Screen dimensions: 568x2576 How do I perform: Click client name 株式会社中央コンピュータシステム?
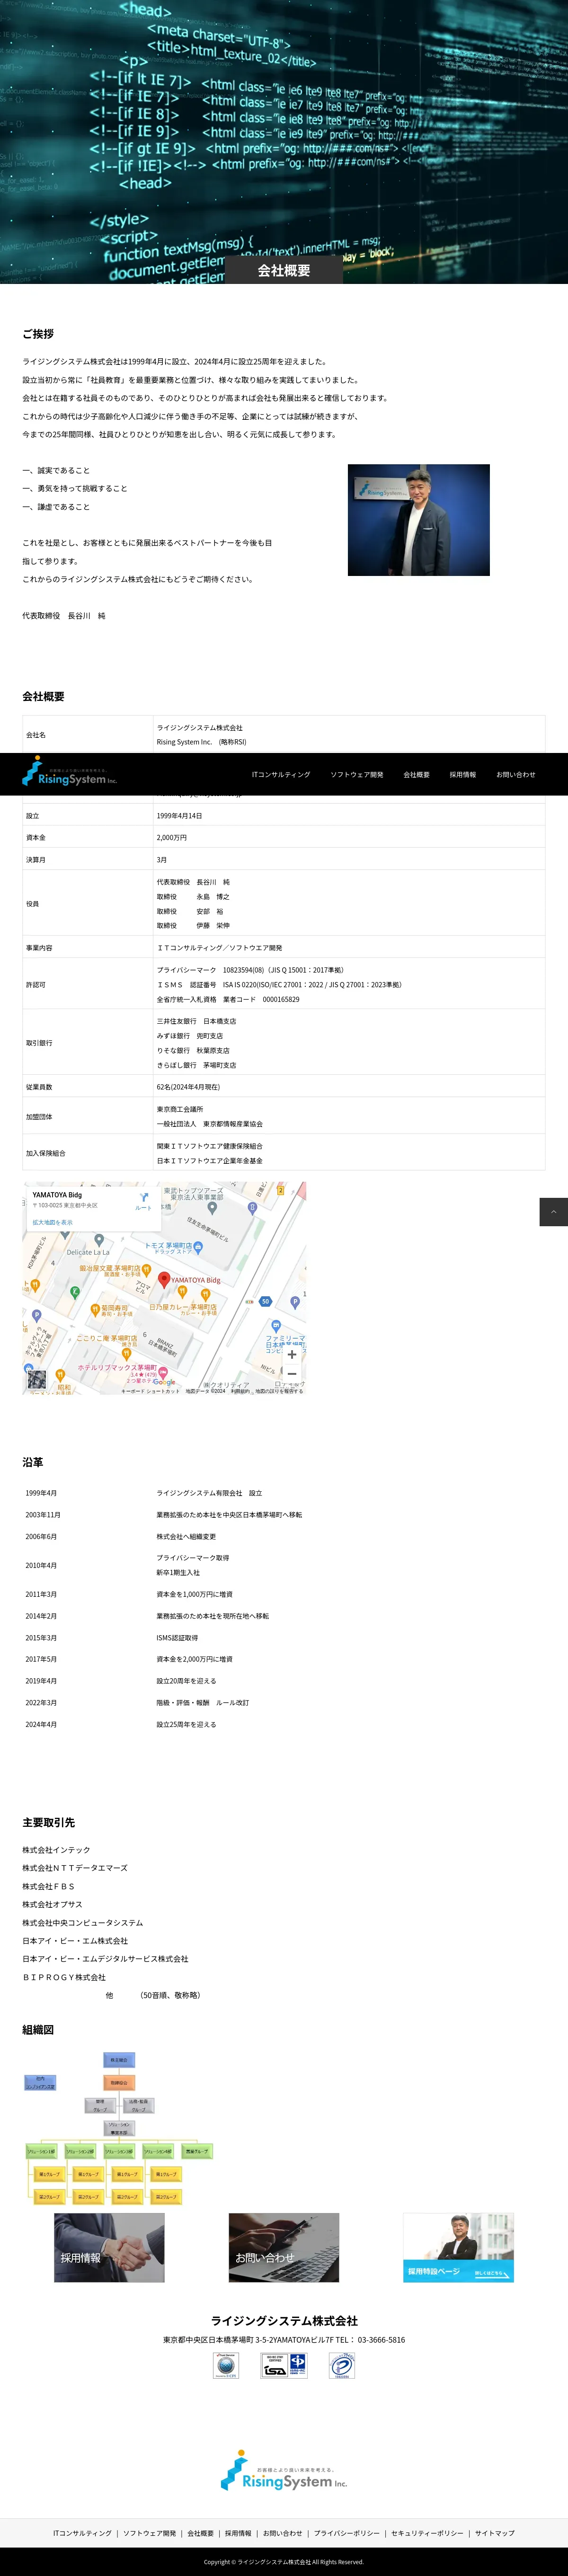[x=83, y=1922]
